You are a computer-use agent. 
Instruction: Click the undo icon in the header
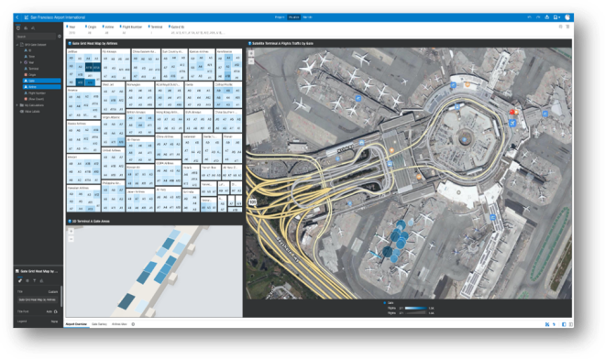pyautogui.click(x=530, y=17)
